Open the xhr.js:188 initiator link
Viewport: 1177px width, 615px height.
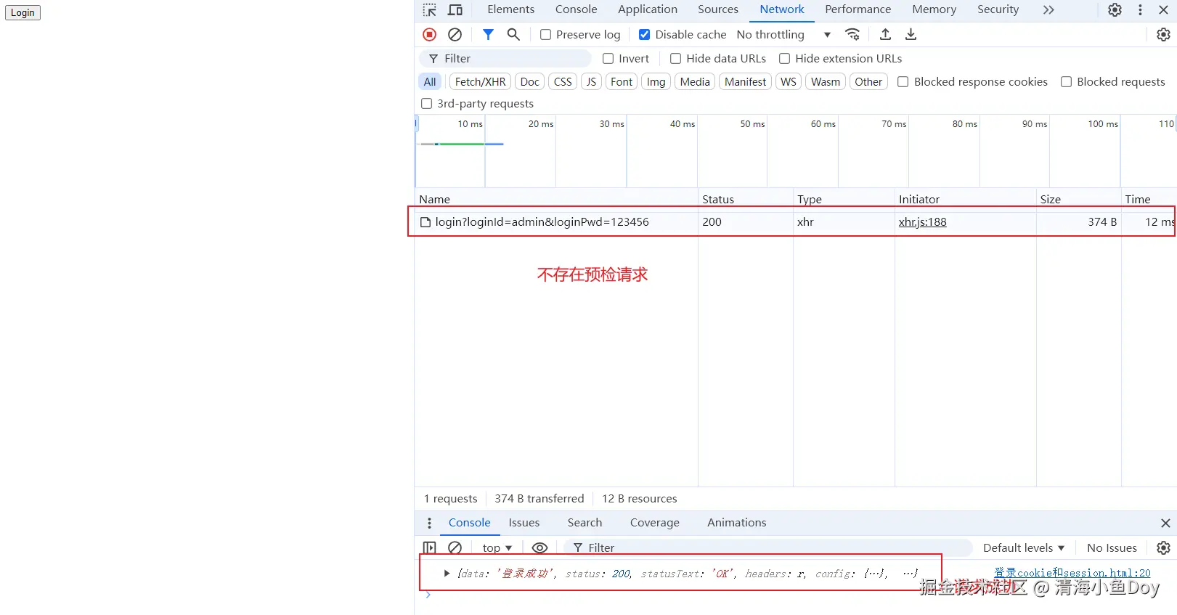pyautogui.click(x=922, y=222)
